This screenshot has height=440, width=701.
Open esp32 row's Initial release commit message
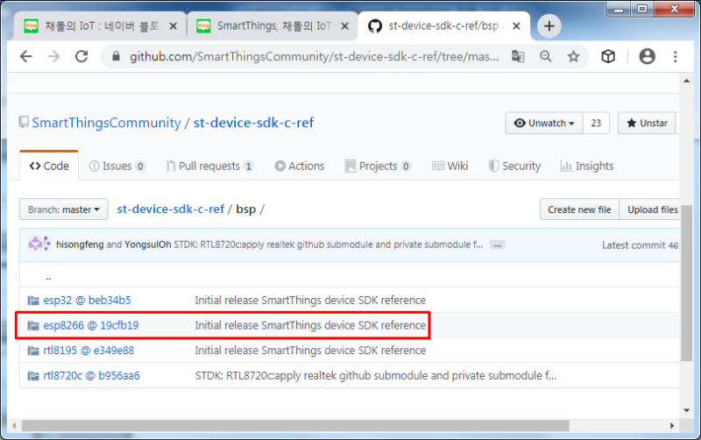coord(310,300)
